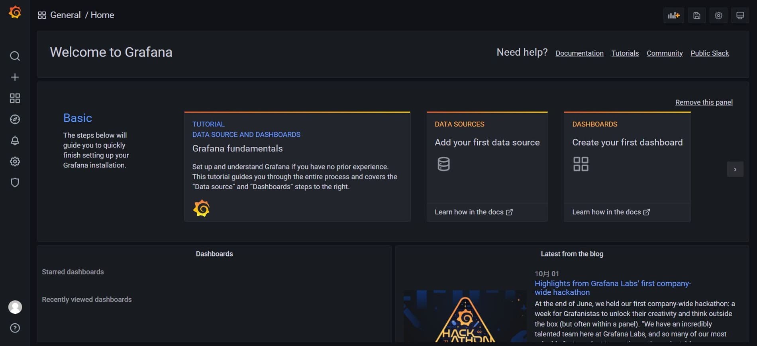Click the user avatar in sidebar
Screen dimensions: 757x346
pyautogui.click(x=15, y=307)
